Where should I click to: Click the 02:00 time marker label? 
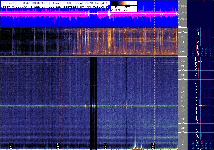point(11,146)
